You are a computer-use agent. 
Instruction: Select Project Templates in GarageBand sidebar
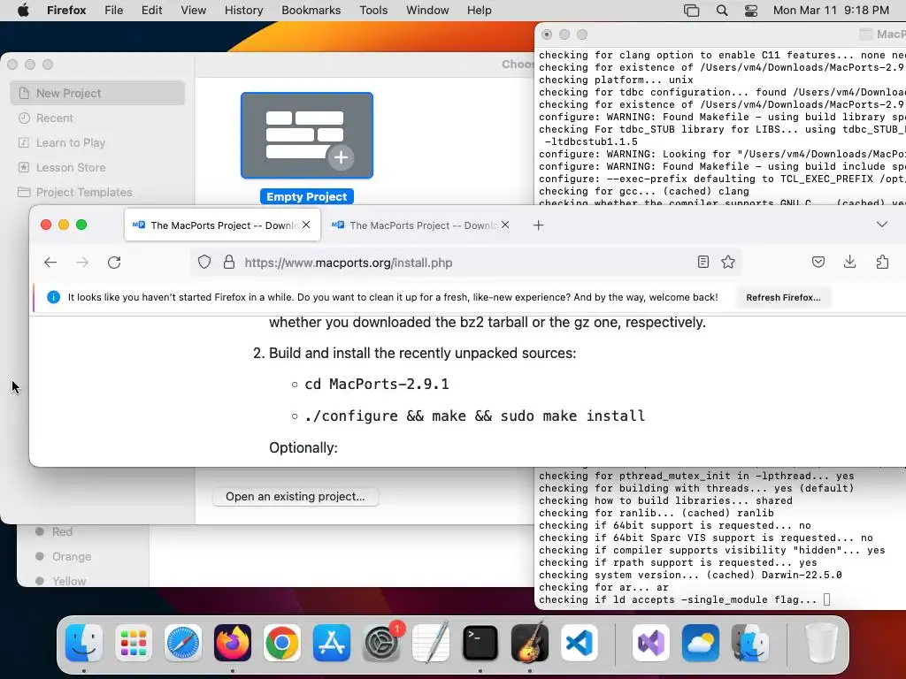click(x=97, y=192)
